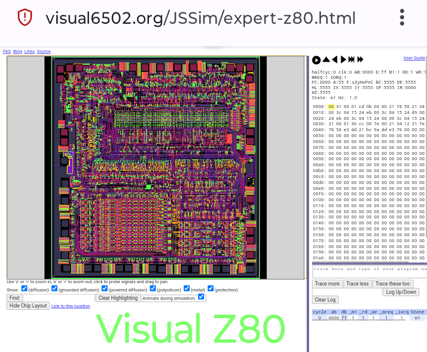Toggle the metal layer checkbox
The image size is (427, 352).
186,288
